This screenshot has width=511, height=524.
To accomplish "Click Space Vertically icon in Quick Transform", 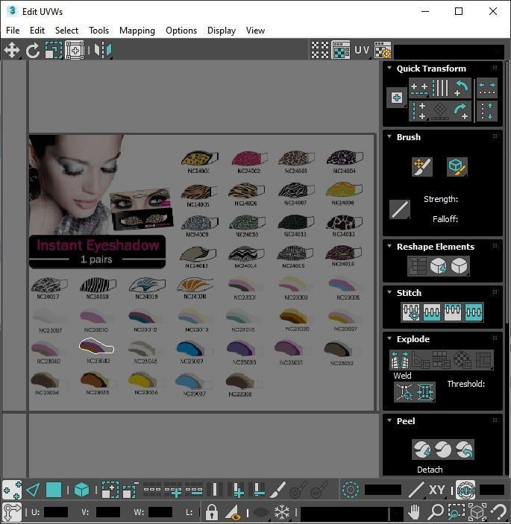I will pos(487,111).
